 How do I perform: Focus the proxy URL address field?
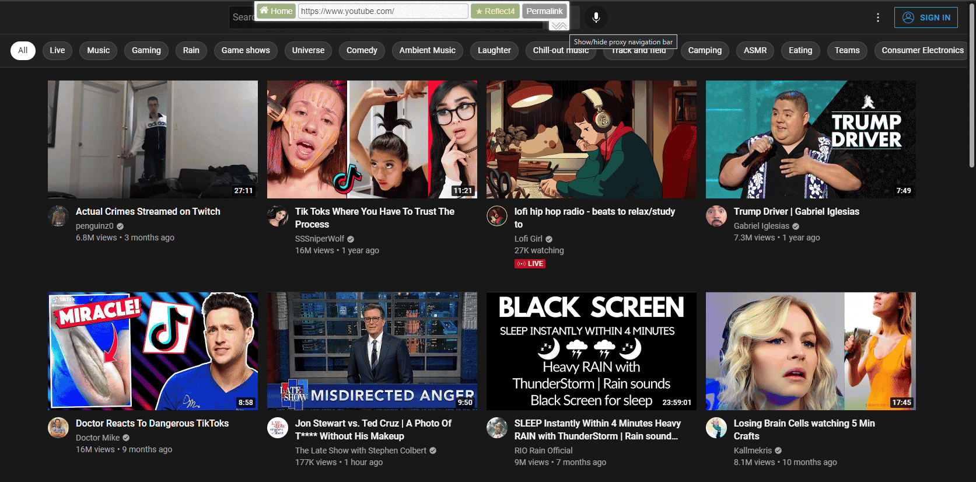[x=383, y=11]
